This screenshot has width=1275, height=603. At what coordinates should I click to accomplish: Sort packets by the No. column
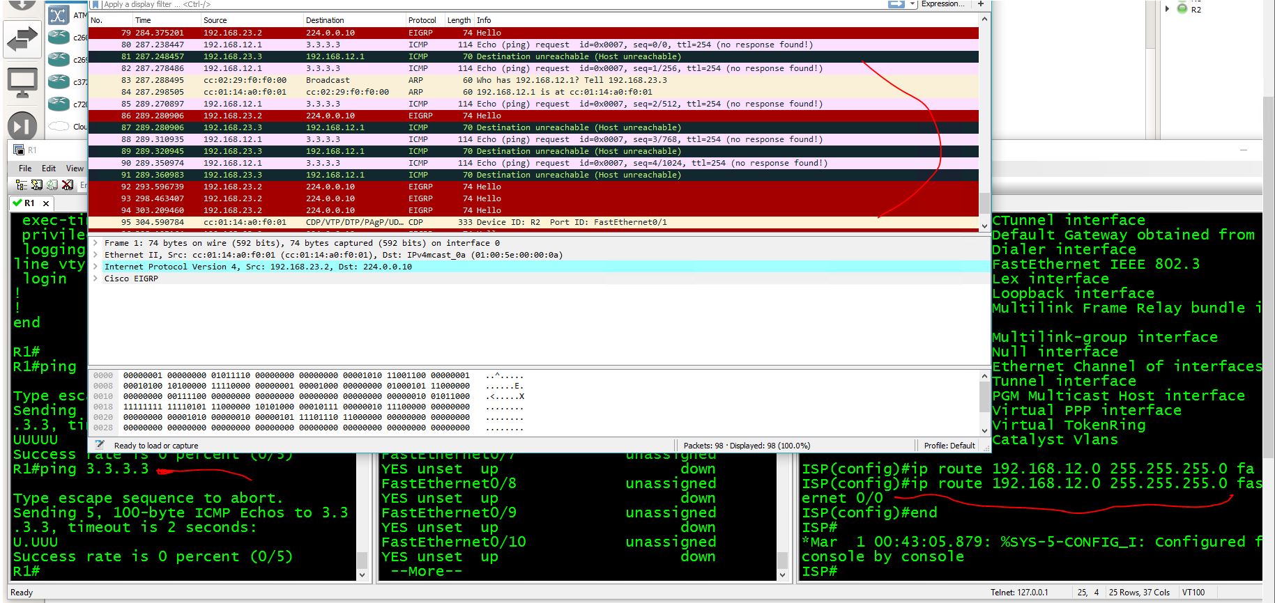[110, 20]
